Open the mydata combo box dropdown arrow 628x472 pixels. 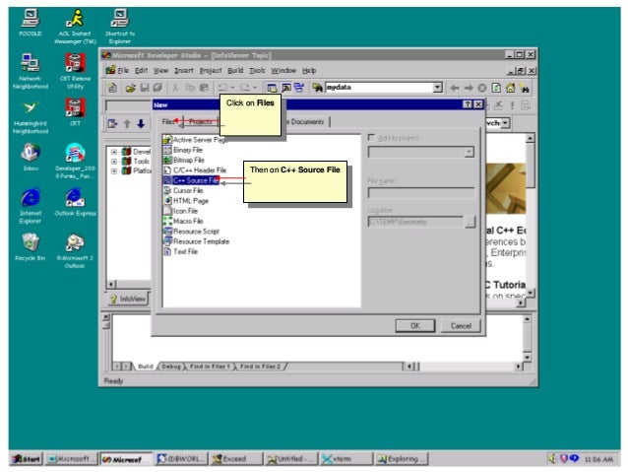click(x=438, y=87)
